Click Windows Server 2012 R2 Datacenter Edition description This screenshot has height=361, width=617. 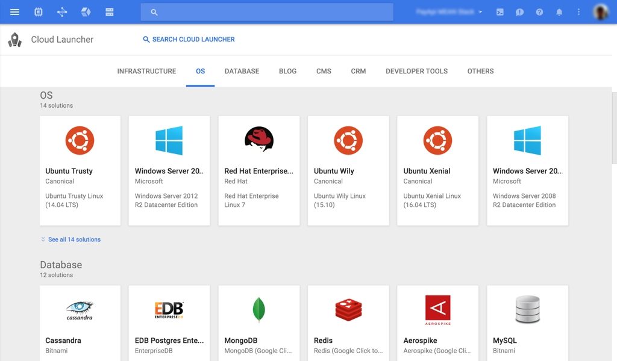pyautogui.click(x=166, y=200)
